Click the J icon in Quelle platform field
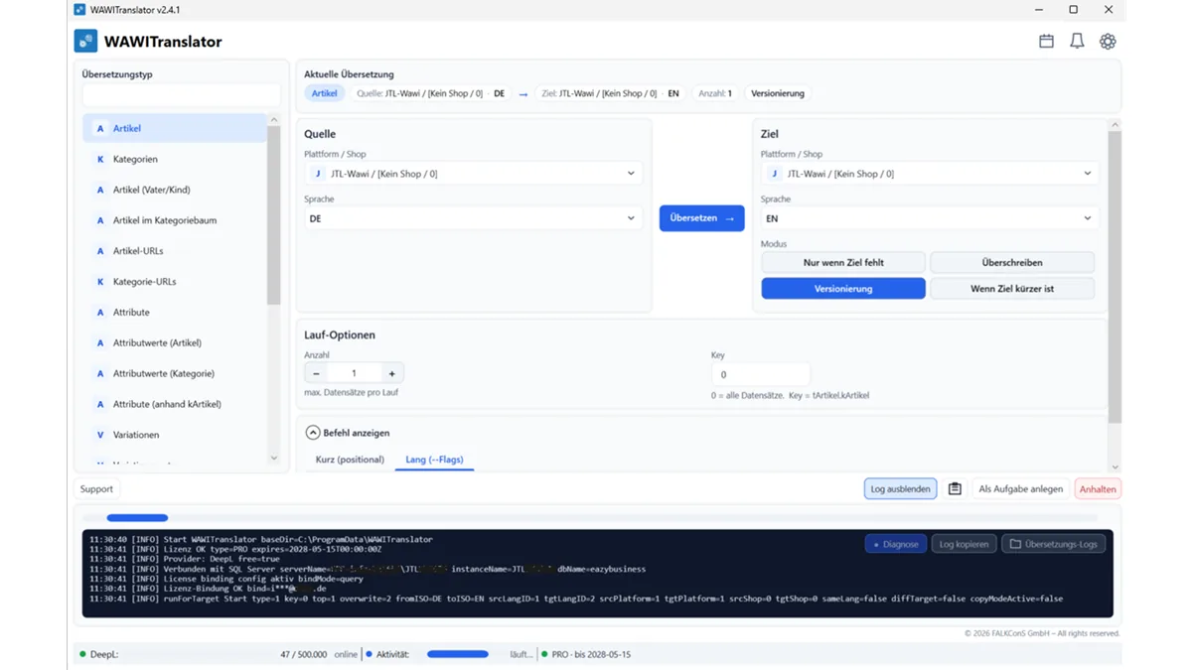Viewport: 1192px width, 670px height. click(318, 174)
